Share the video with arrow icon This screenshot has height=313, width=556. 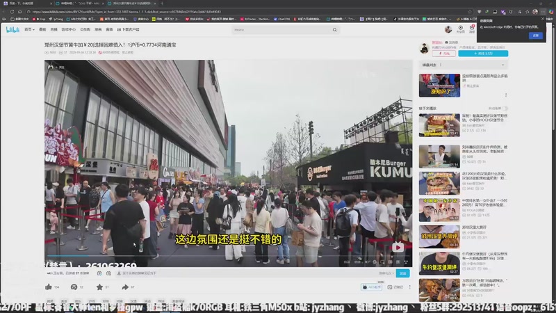point(125,287)
